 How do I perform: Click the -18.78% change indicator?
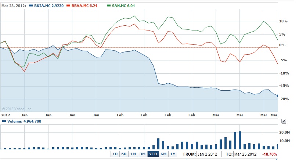pyautogui.click(x=270, y=154)
